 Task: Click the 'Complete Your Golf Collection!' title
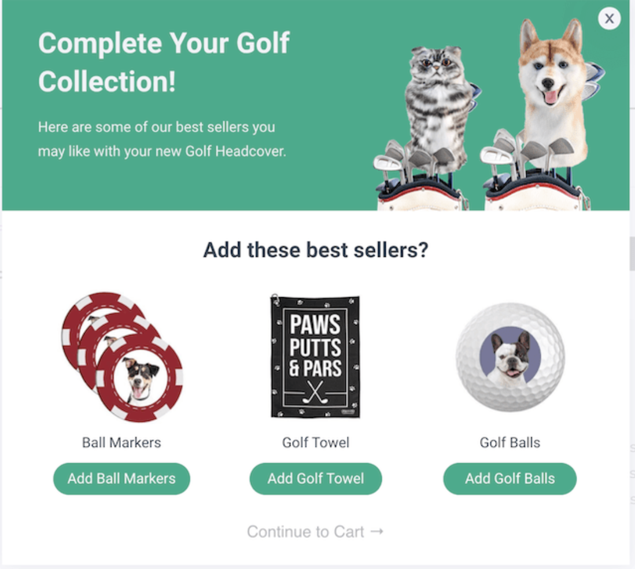(x=164, y=62)
